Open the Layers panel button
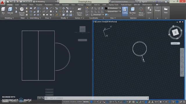Image resolution: width=186 pixels, height=104 pixels. click(x=149, y=10)
